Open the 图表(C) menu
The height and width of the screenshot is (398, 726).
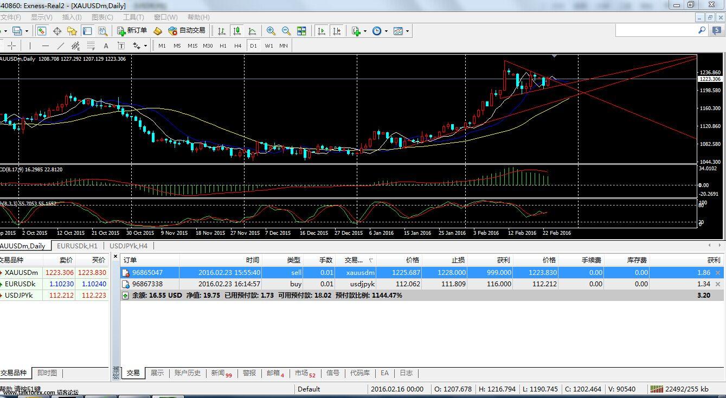[x=102, y=17]
